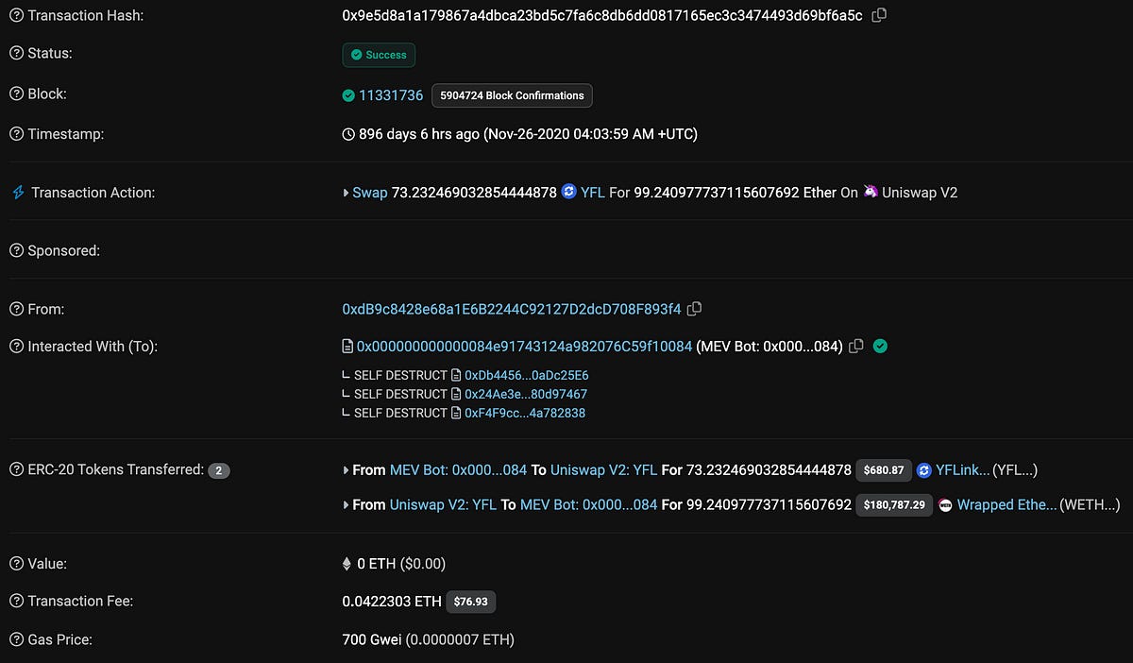
Task: Click the $680.87 value badge
Action: point(884,469)
